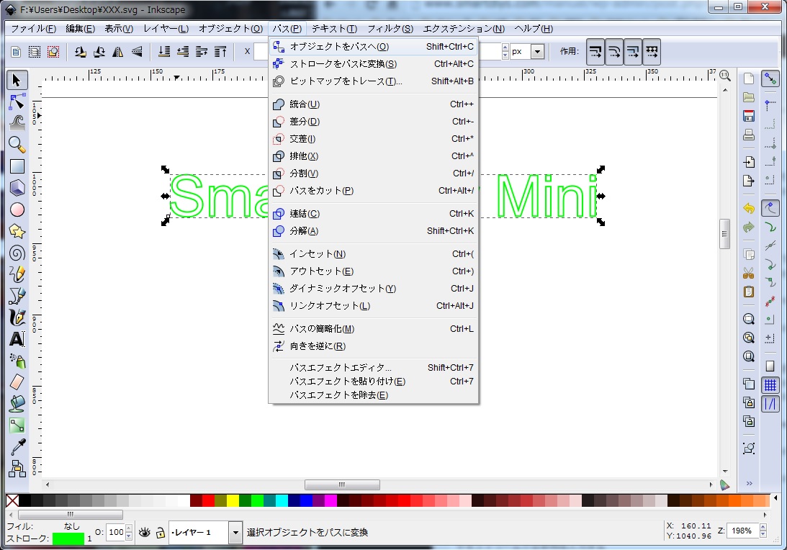Select the Tweak tool
This screenshot has height=550, width=787.
(17, 123)
